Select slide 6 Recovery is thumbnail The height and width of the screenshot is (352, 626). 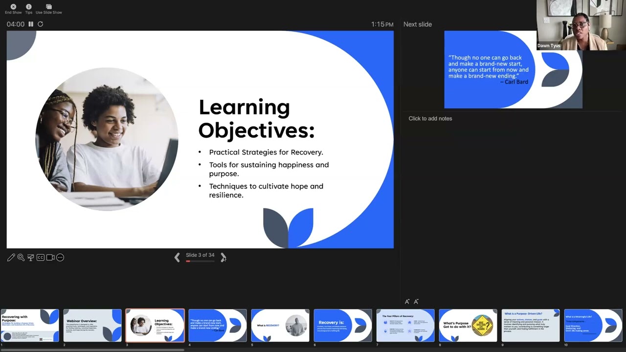343,325
